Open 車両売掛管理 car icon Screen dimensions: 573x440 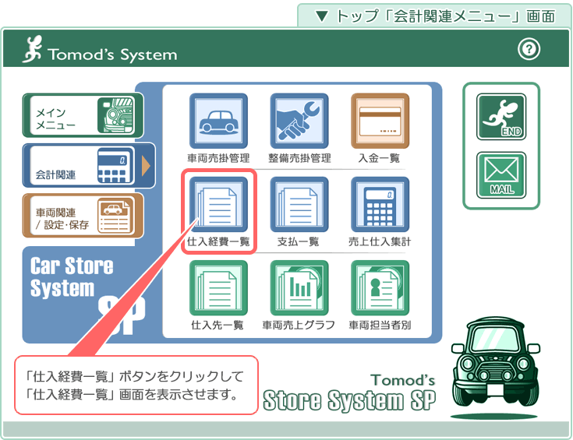[218, 121]
